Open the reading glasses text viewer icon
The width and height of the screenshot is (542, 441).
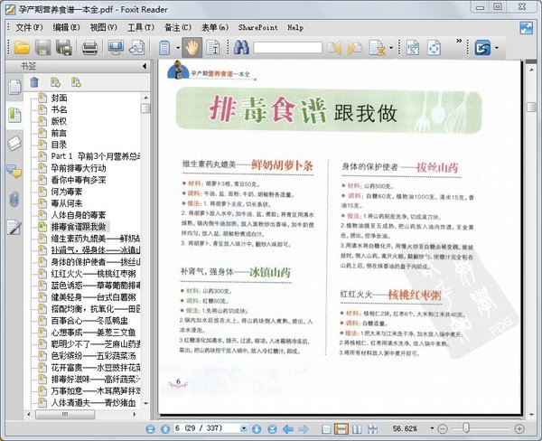pos(137,47)
